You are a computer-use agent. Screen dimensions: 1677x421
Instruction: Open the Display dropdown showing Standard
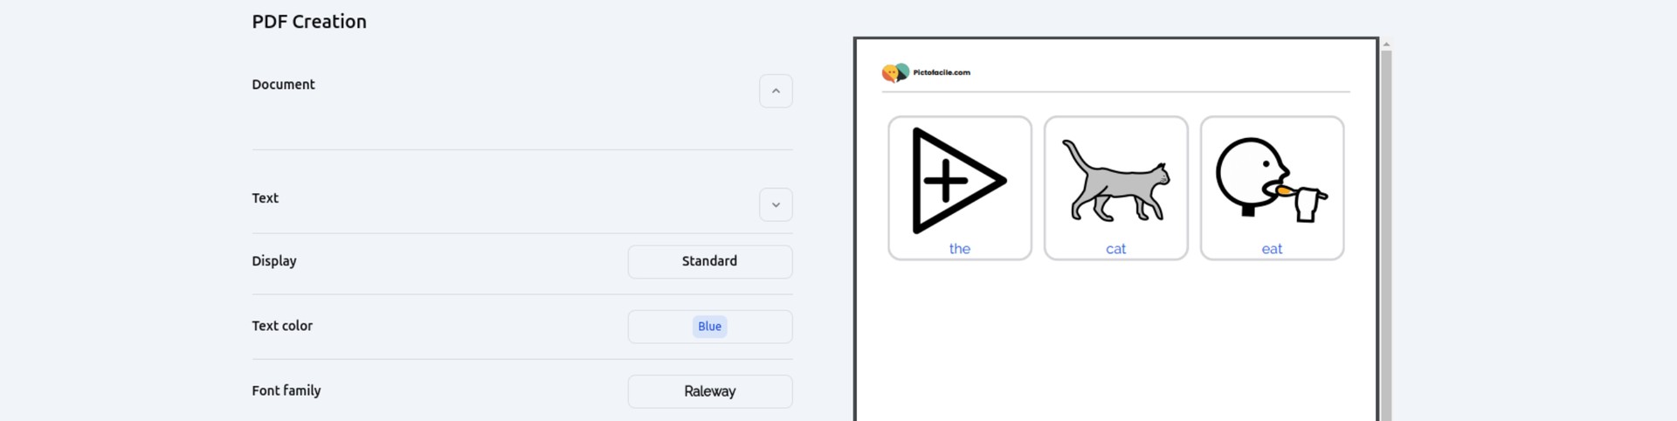pyautogui.click(x=710, y=261)
